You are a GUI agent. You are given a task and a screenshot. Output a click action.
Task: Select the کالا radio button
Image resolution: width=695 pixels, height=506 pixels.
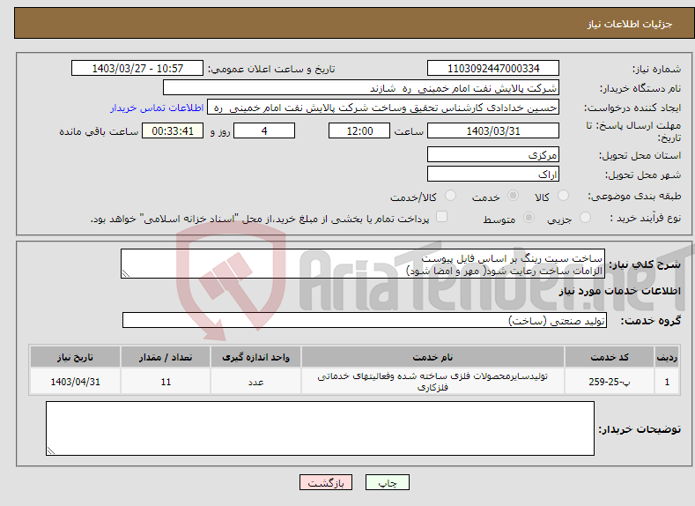pos(563,196)
